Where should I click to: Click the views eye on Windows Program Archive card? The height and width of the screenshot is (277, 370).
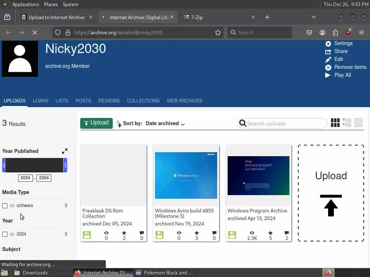pyautogui.click(x=252, y=233)
